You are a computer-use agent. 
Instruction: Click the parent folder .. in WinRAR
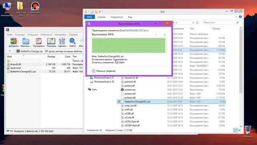[x=10, y=61]
